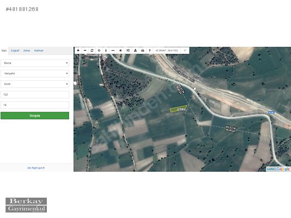Open the cbs.tkgm.gov.tr link
This screenshot has height=218, width=291.
coord(36,168)
